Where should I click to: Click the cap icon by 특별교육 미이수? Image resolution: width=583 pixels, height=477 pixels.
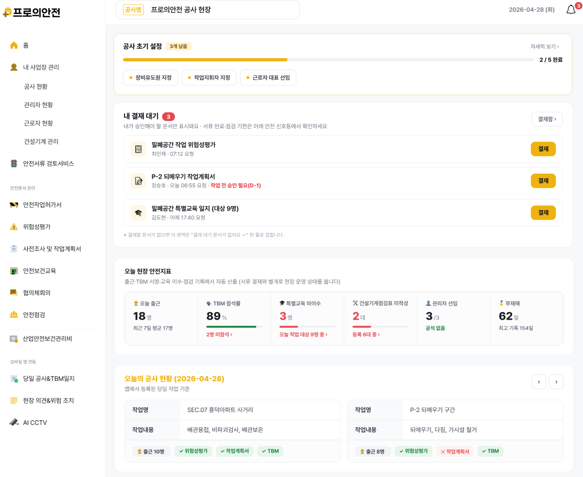[x=282, y=303]
